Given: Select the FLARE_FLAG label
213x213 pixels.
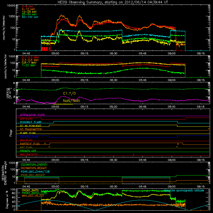Looking at the screenshot, I should tap(28, 133).
